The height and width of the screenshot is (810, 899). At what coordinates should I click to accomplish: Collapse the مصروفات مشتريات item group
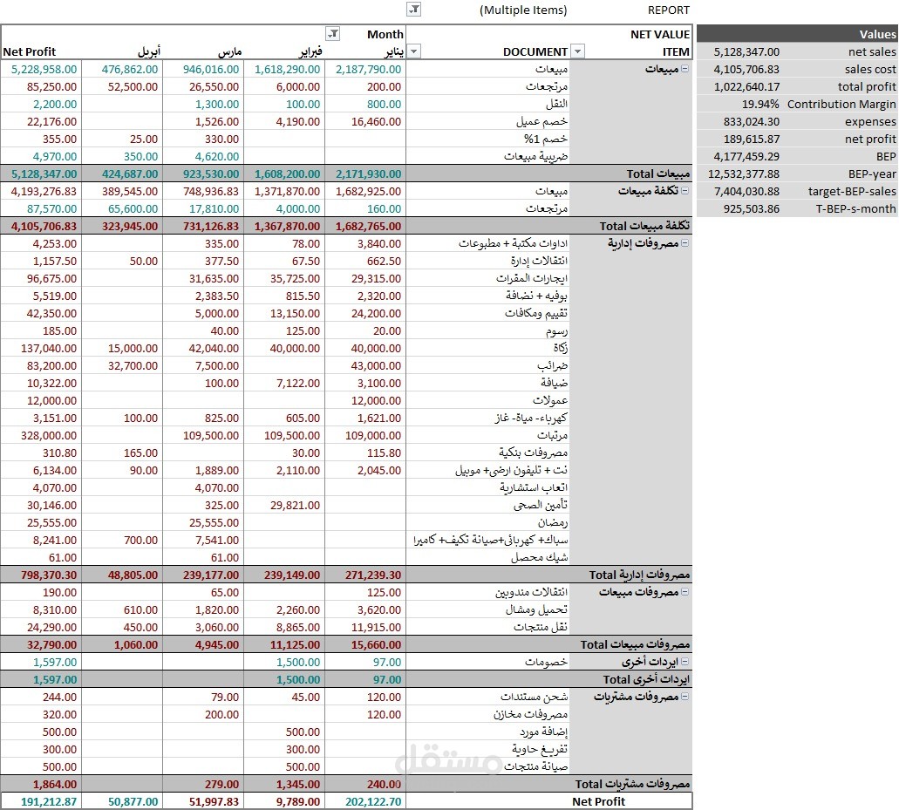[x=684, y=697]
